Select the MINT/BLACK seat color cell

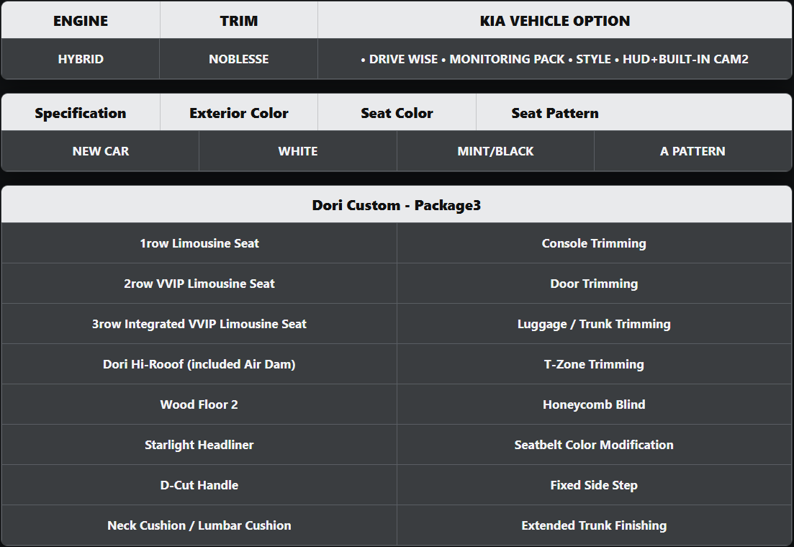(x=495, y=151)
